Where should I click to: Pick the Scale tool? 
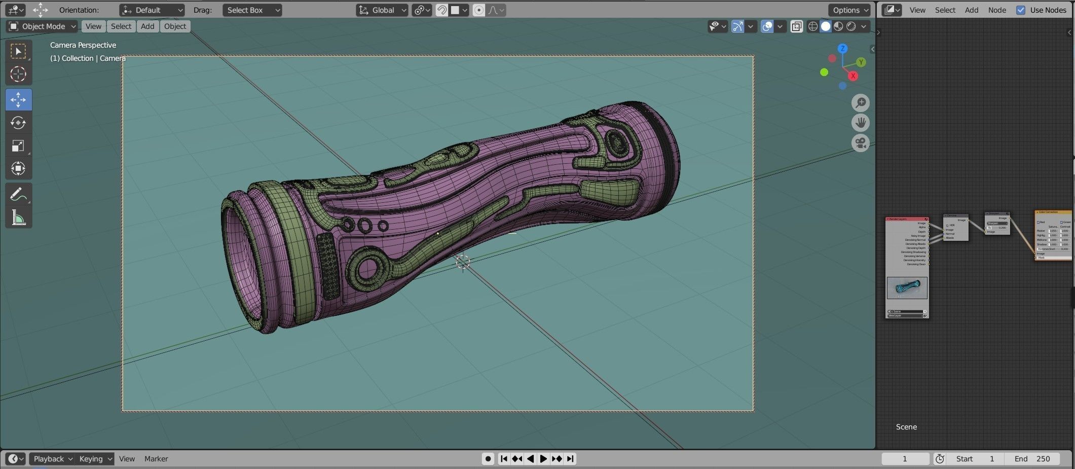click(18, 146)
